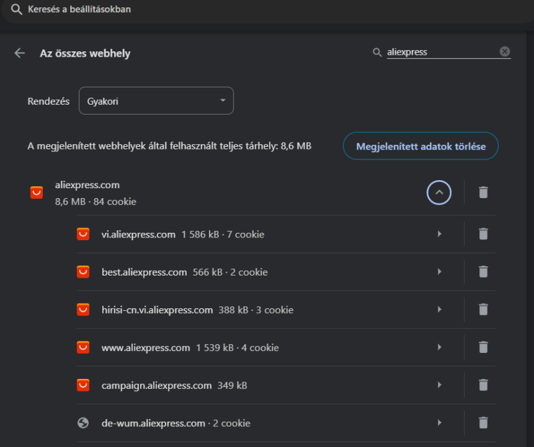This screenshot has height=447, width=534.
Task: Click the site search field containing aliexpress
Action: 441,52
